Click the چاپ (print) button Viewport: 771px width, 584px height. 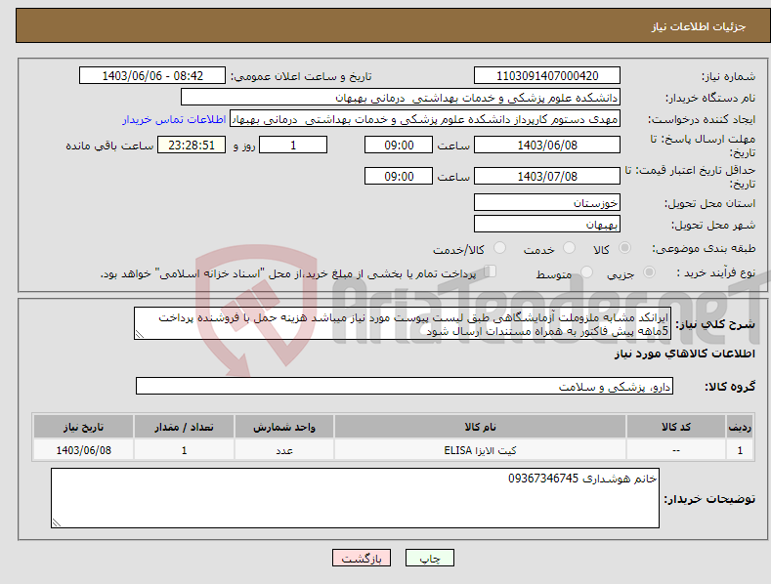point(429,558)
